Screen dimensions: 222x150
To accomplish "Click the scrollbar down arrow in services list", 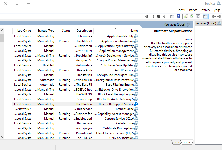I will 2,137.
